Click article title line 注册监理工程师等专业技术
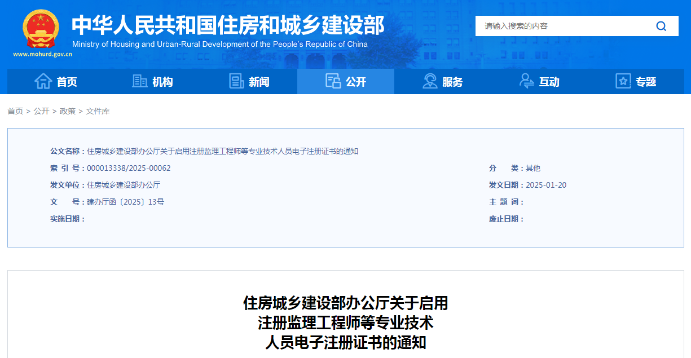 (346, 323)
